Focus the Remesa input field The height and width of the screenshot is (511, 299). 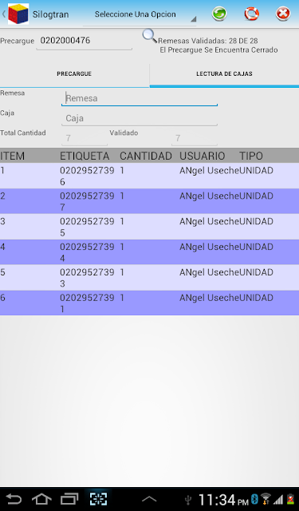pyautogui.click(x=140, y=98)
